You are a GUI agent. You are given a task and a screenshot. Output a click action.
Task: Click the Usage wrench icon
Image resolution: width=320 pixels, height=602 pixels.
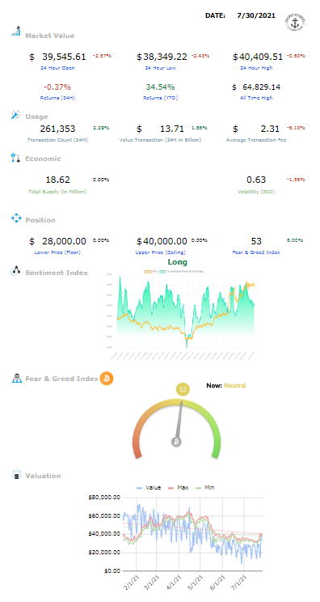click(15, 115)
